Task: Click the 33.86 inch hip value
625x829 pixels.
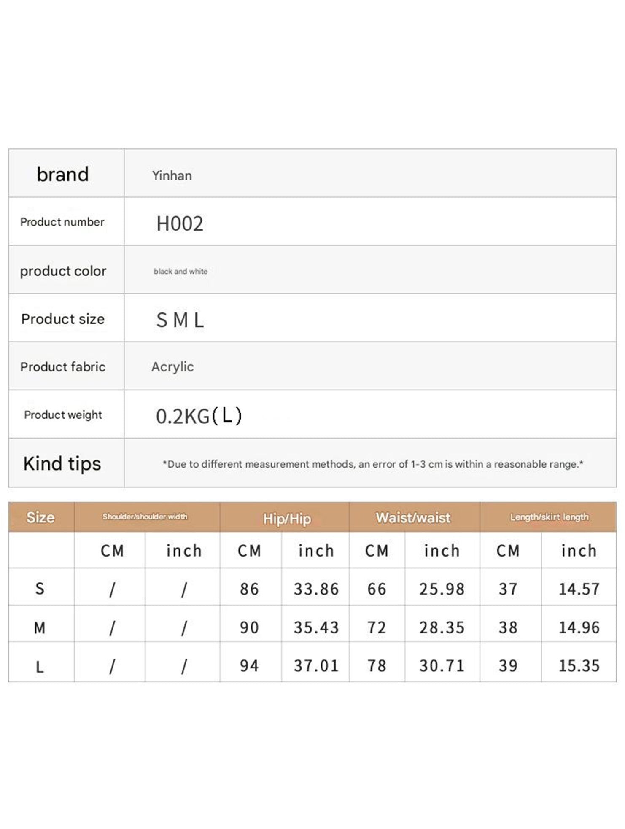Action: tap(316, 589)
